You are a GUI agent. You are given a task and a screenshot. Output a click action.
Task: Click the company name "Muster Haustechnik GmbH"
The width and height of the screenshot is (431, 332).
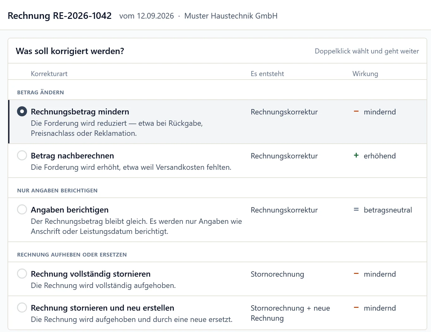pyautogui.click(x=231, y=16)
